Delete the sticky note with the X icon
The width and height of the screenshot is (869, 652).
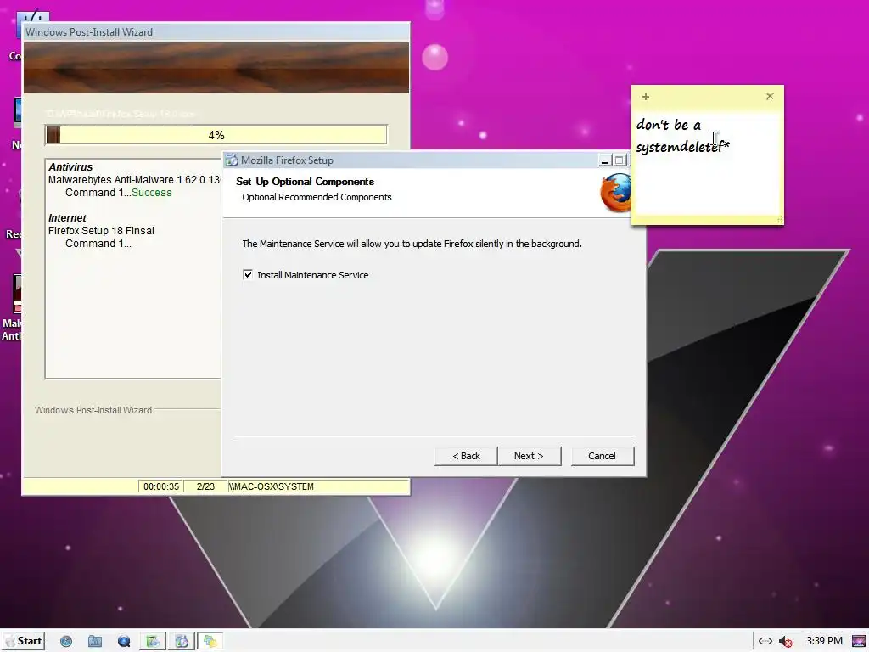(770, 97)
